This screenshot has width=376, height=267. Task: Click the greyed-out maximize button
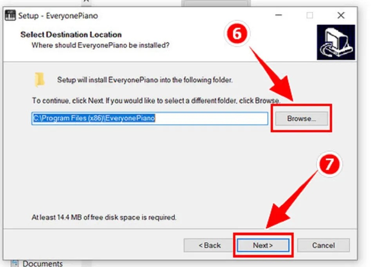pyautogui.click(x=309, y=15)
